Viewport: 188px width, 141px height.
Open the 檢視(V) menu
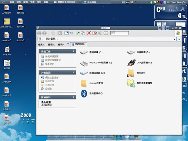62,44
